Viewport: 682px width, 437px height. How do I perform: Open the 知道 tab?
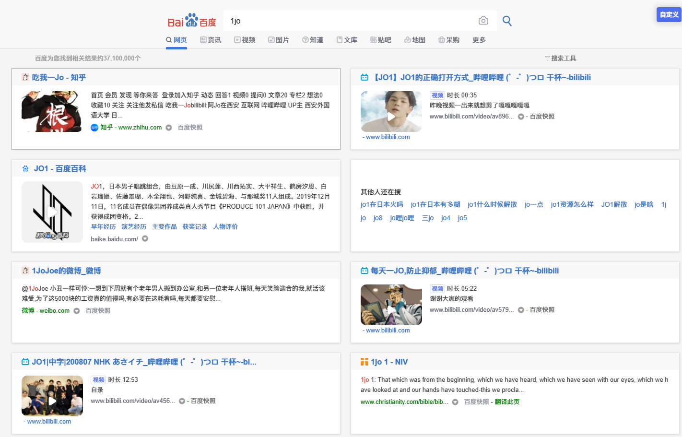click(313, 40)
